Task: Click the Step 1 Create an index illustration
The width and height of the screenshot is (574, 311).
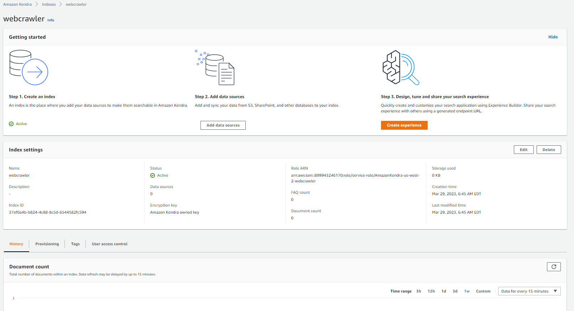Action: 28,68
